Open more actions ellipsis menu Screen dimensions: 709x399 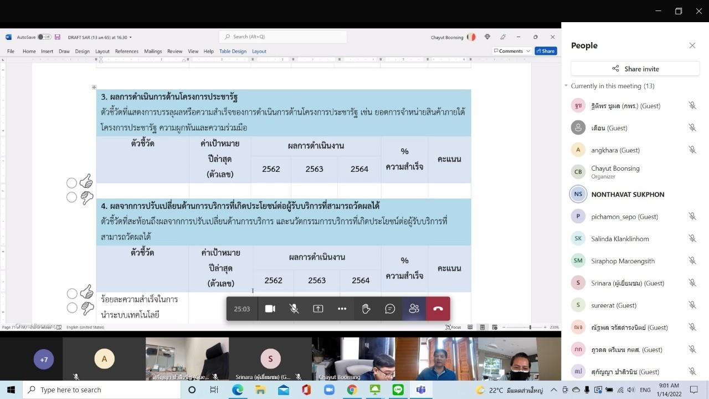pyautogui.click(x=342, y=309)
